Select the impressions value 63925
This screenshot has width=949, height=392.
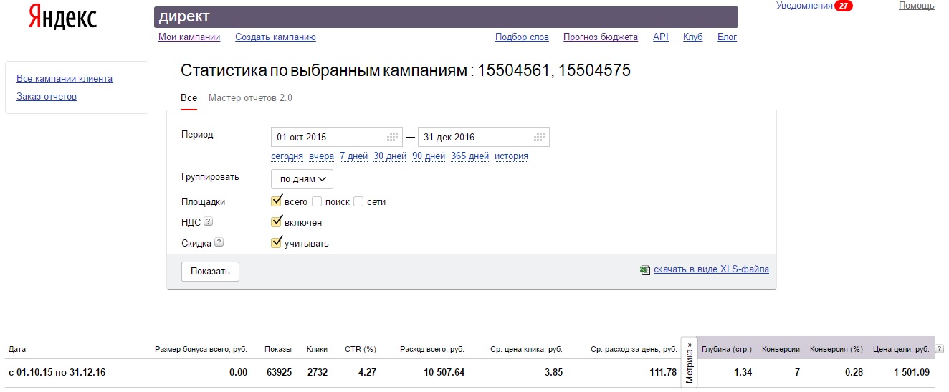(278, 372)
